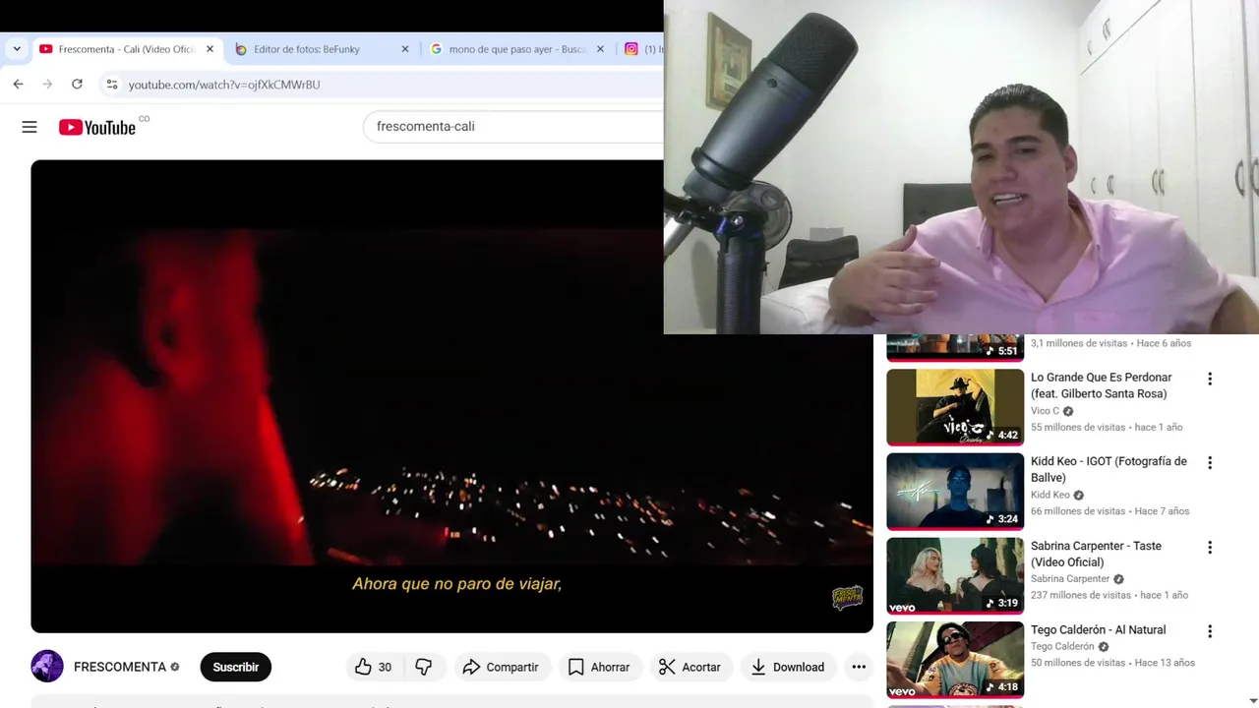Open the FRESCOMENTA channel avatar
Viewport: 1259px width, 708px height.
click(47, 667)
